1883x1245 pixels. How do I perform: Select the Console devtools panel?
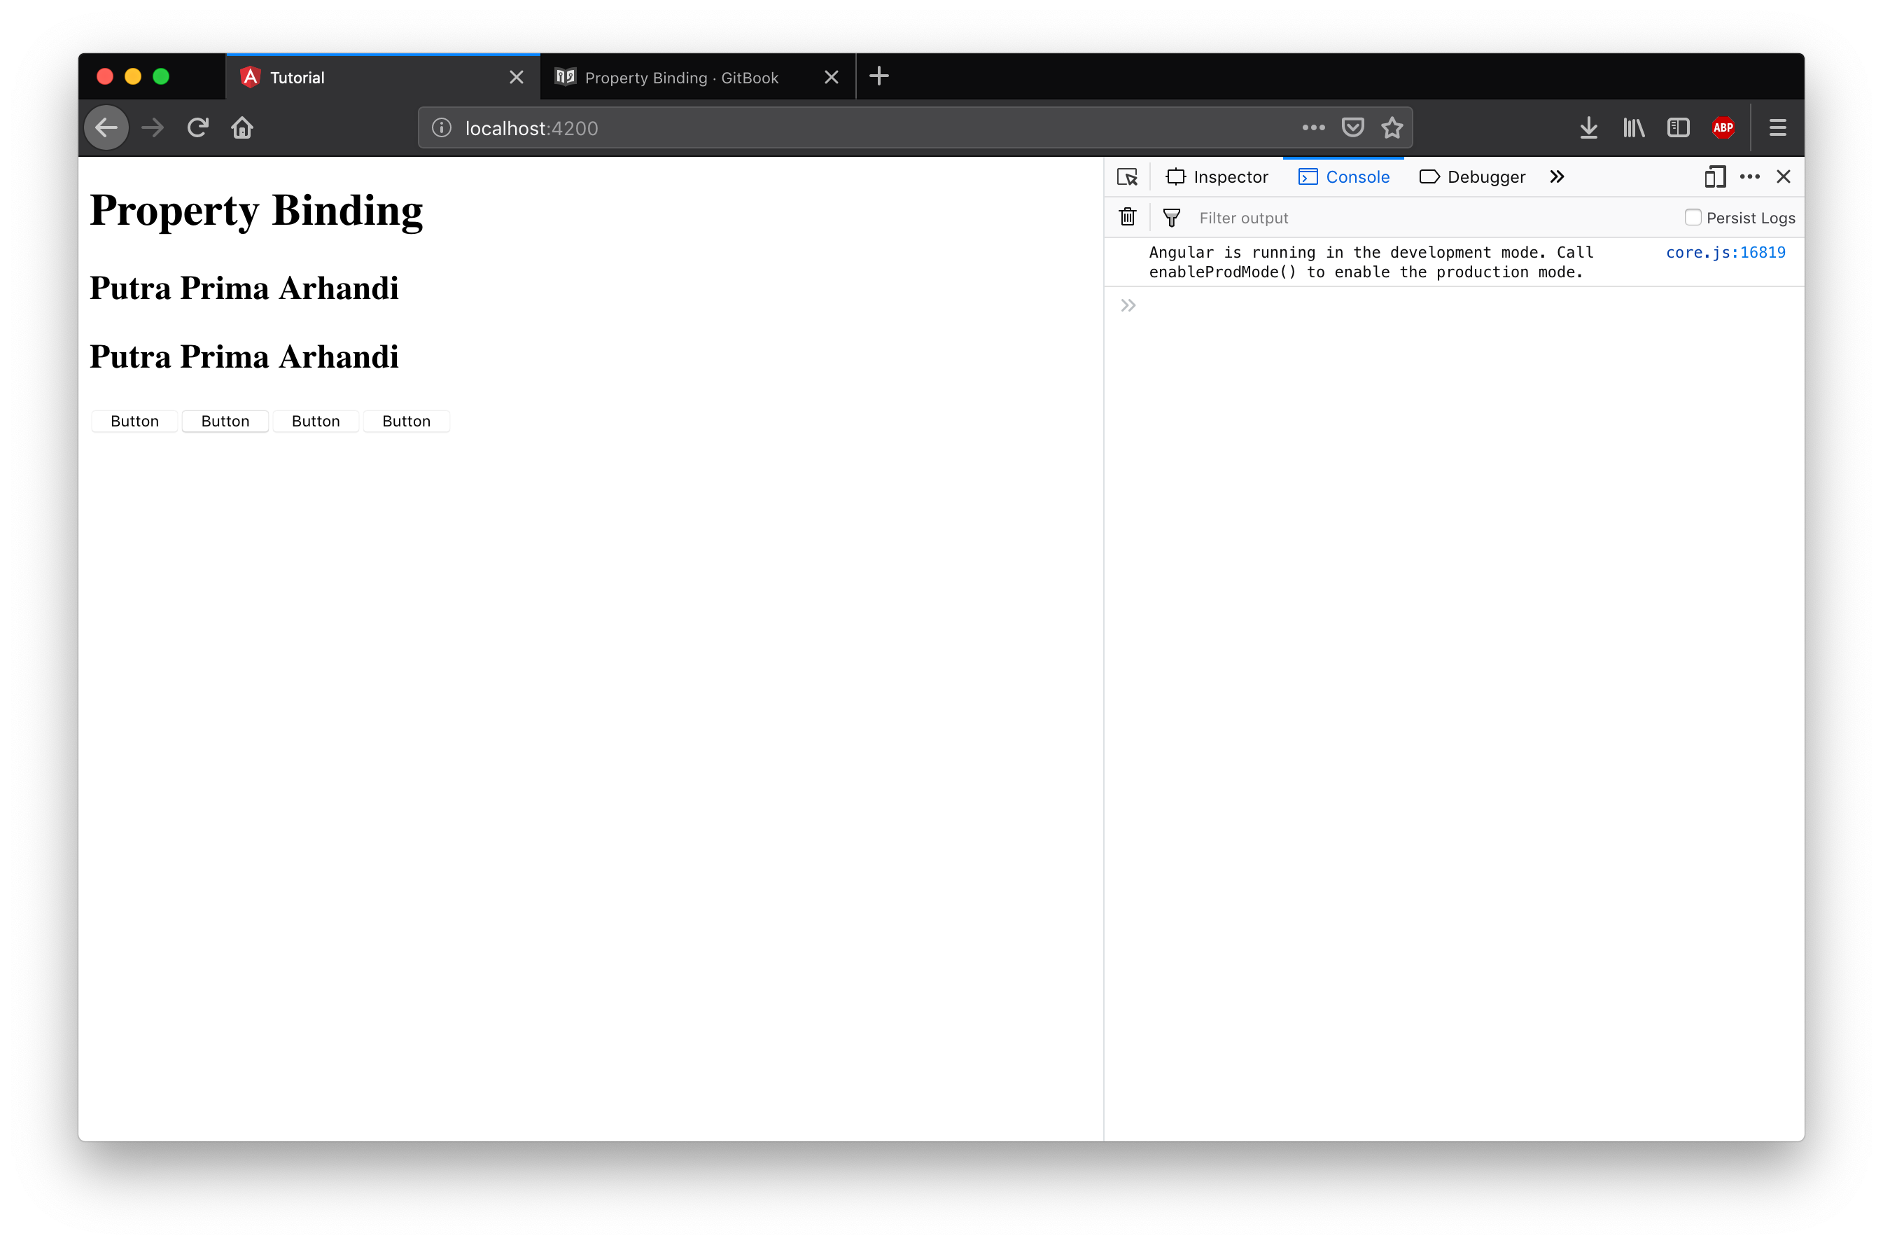click(x=1343, y=177)
